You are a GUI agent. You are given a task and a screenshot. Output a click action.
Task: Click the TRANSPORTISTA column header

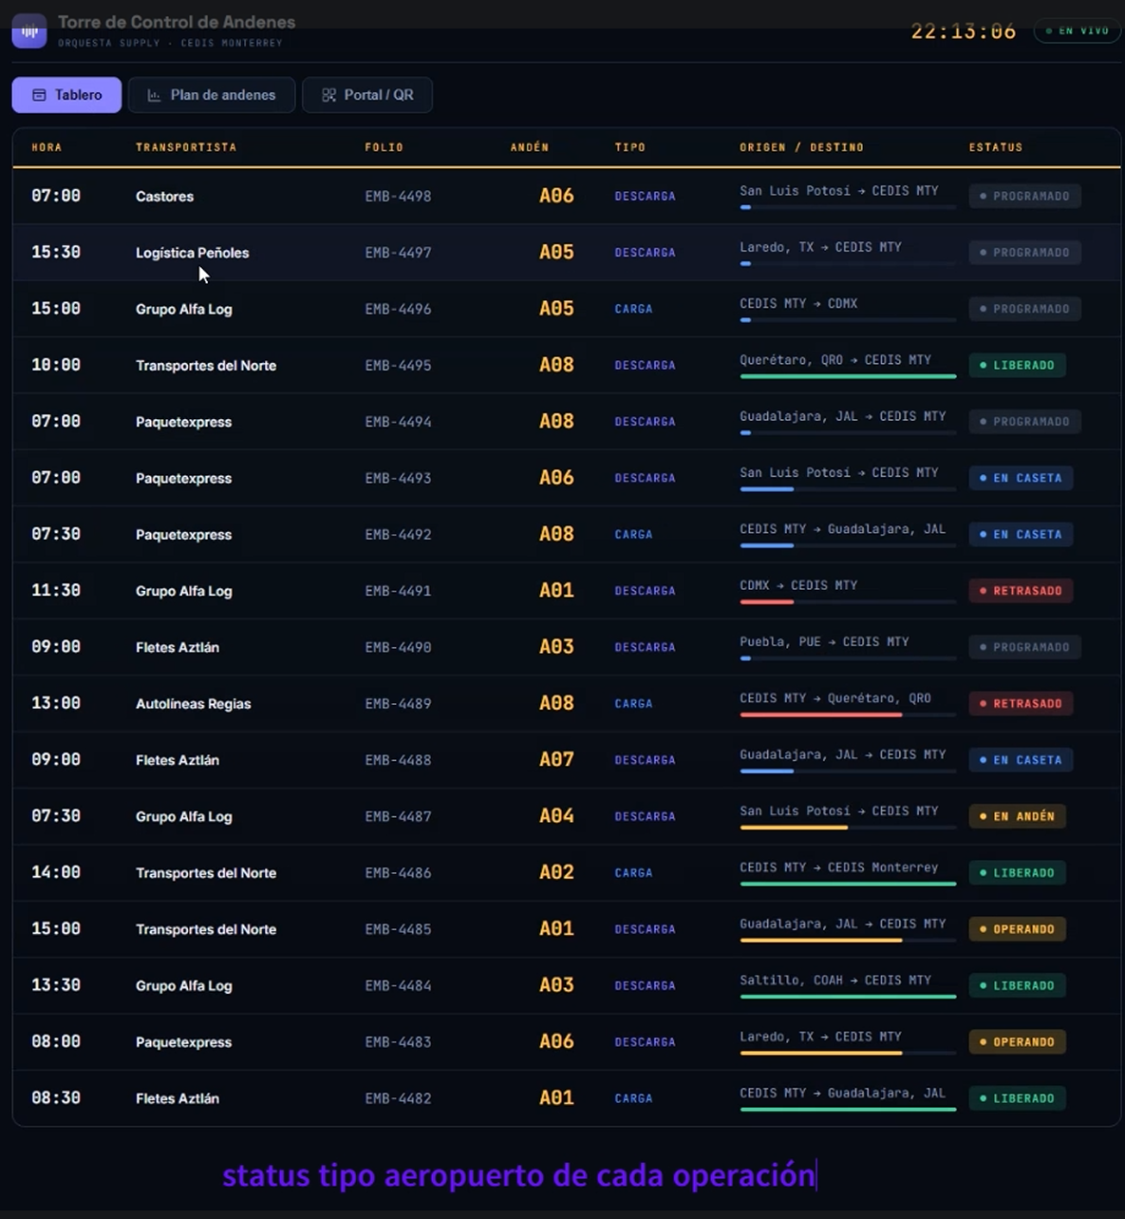(x=186, y=147)
